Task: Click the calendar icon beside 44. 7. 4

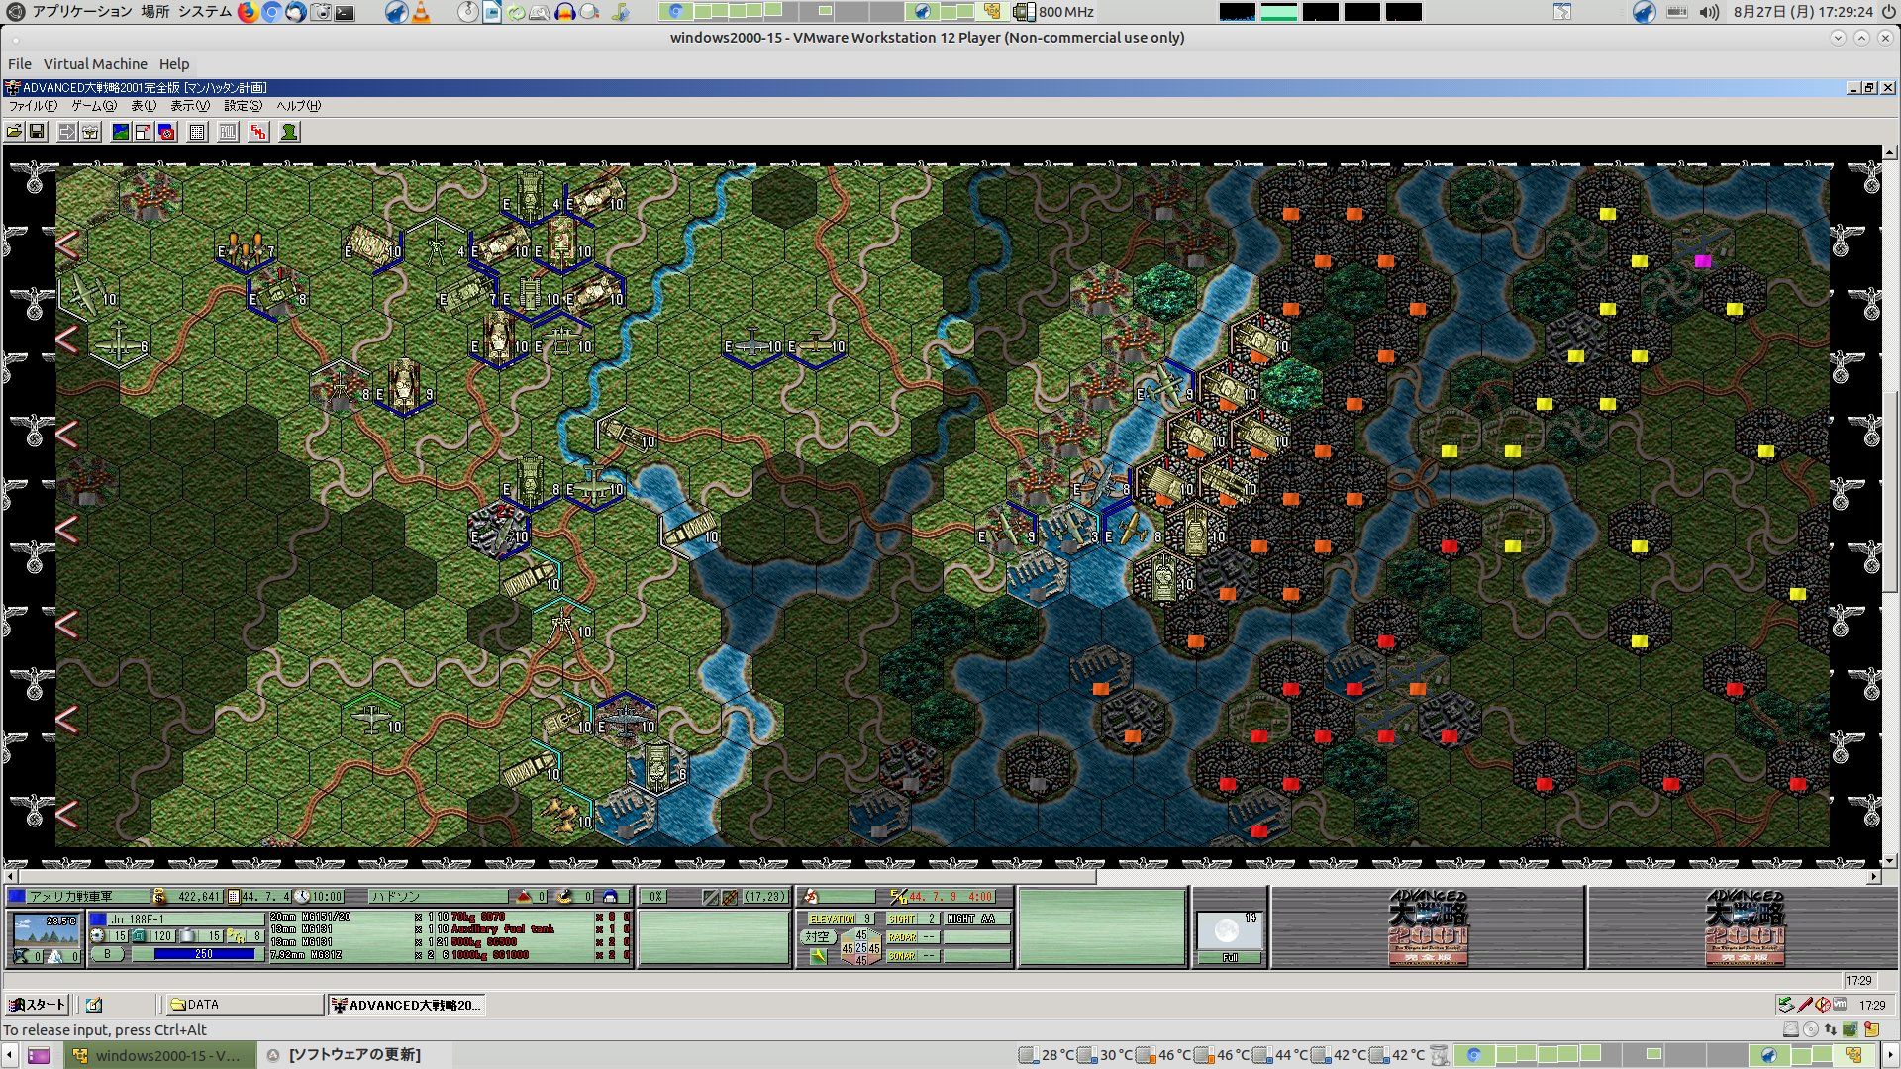Action: coord(234,896)
